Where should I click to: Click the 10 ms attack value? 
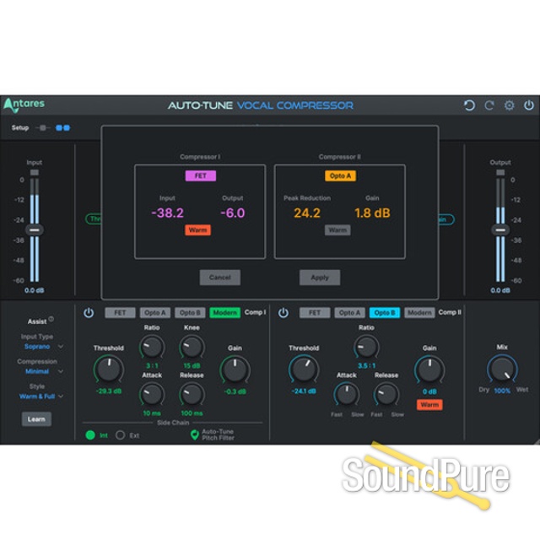[152, 413]
